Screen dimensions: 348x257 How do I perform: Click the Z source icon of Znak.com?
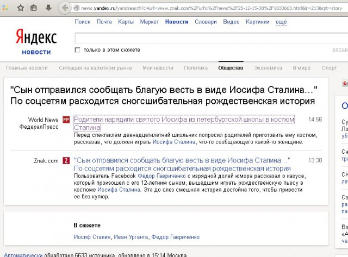coord(66,160)
